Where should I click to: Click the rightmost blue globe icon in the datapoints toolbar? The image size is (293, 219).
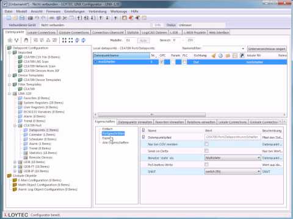(x=84, y=40)
